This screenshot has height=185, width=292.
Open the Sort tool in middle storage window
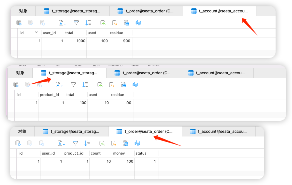click(85, 85)
